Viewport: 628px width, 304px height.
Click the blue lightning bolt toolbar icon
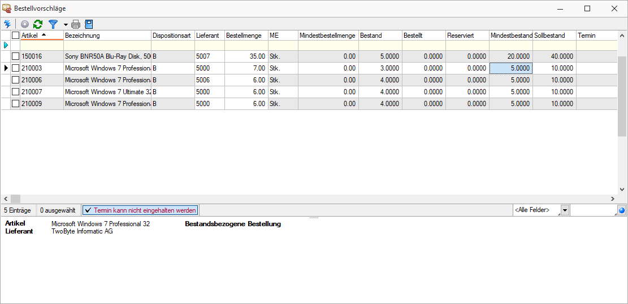click(7, 24)
